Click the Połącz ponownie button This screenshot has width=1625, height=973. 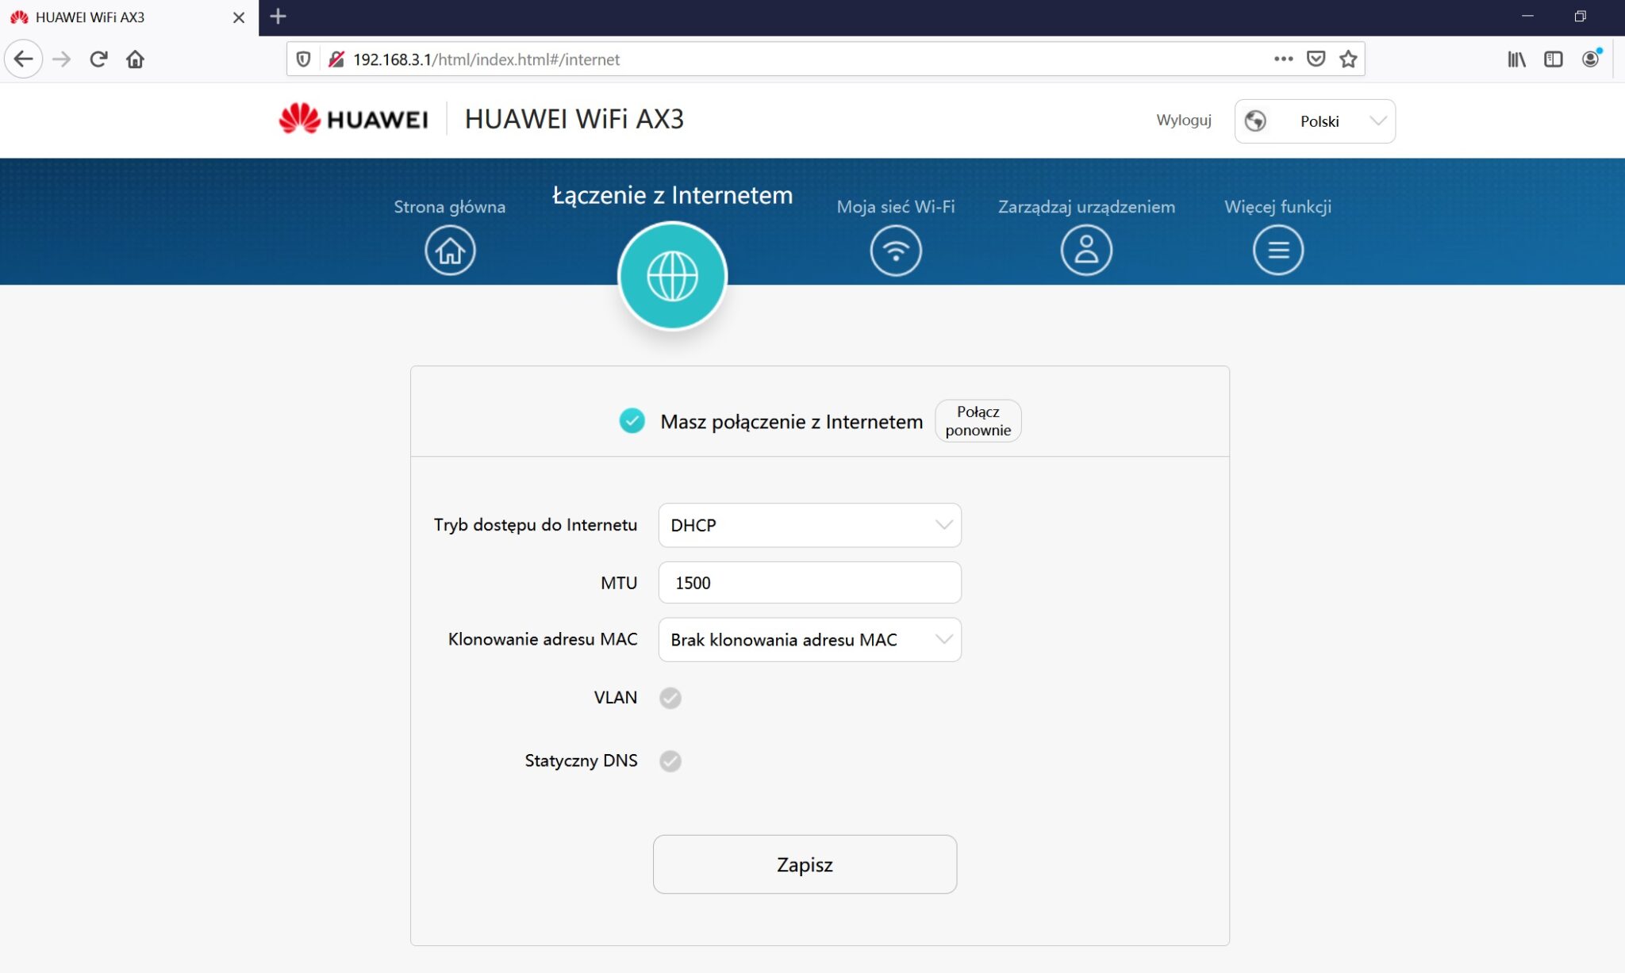click(x=978, y=421)
